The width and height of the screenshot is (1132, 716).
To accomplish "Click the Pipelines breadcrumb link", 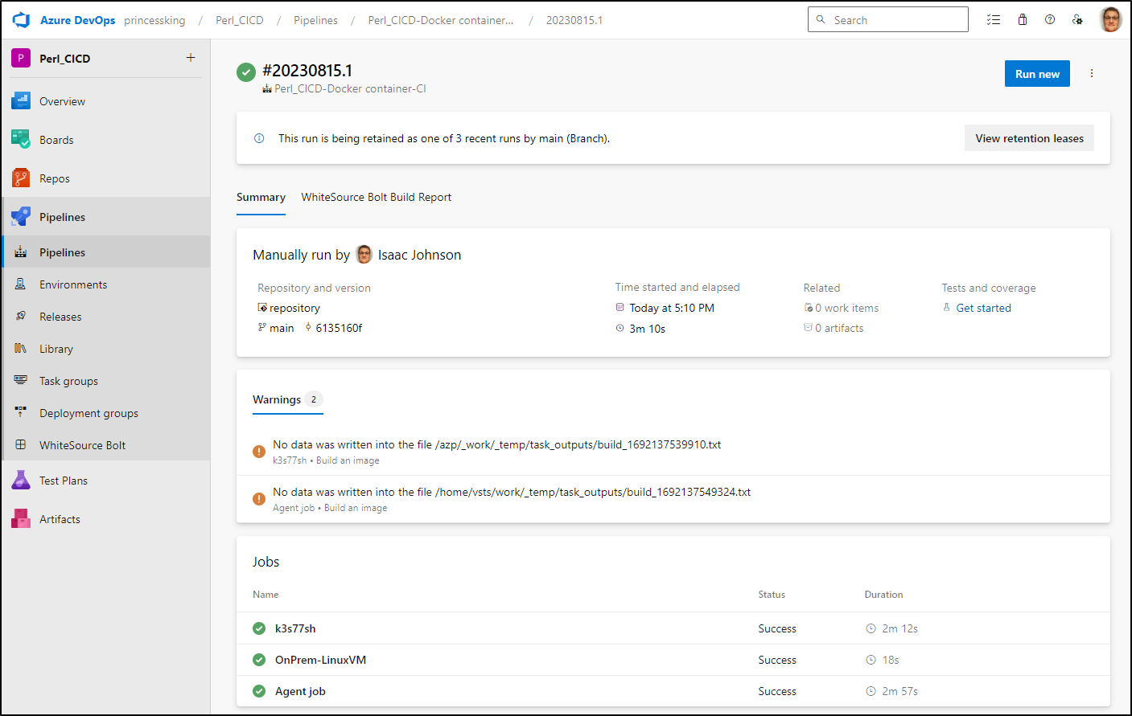I will tap(315, 20).
